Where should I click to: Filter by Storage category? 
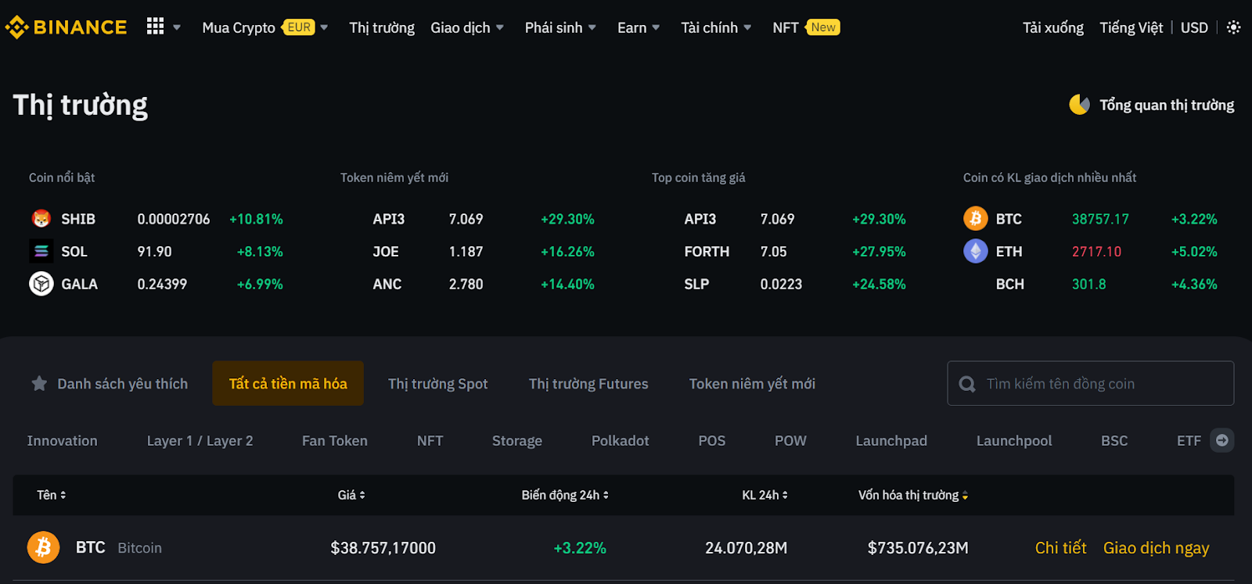[517, 440]
